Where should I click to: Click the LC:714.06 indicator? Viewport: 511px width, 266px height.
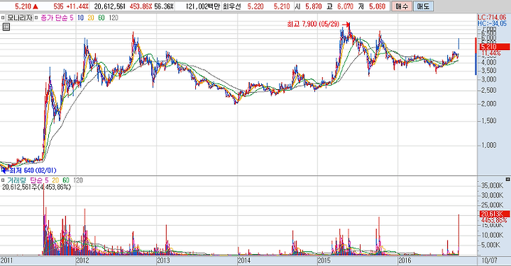coord(492,18)
